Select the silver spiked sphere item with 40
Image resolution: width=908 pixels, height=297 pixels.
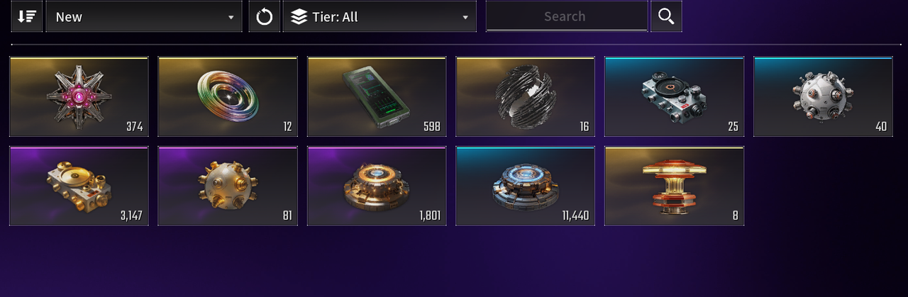823,96
